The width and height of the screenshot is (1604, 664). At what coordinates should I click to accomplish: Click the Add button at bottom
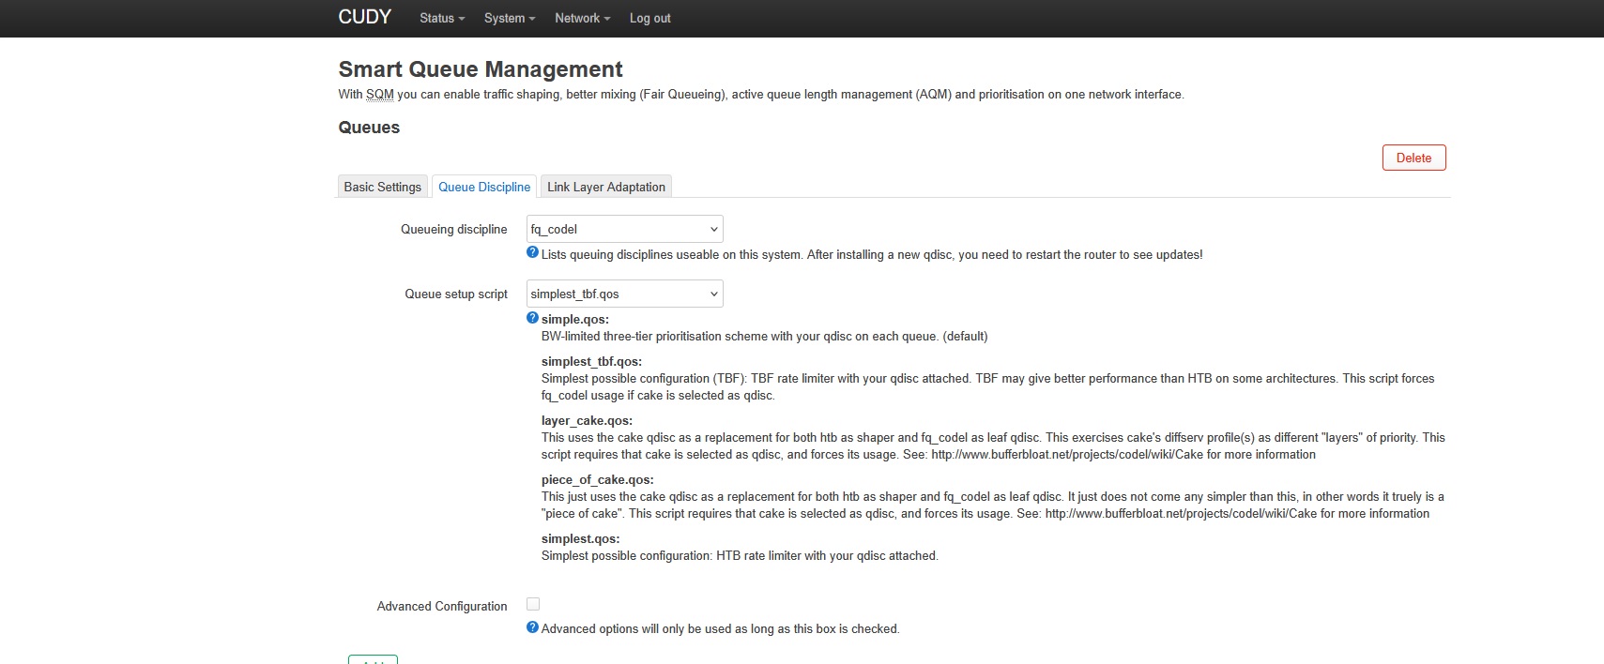[373, 659]
